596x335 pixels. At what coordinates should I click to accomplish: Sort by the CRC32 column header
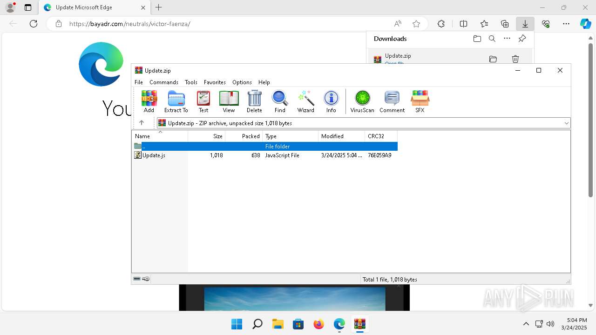(x=381, y=136)
